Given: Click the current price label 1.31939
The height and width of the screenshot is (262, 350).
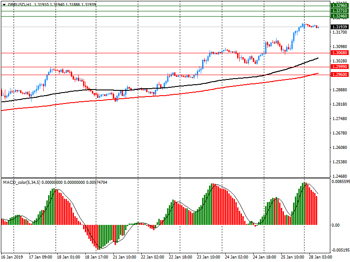Looking at the screenshot, I should coord(339,27).
